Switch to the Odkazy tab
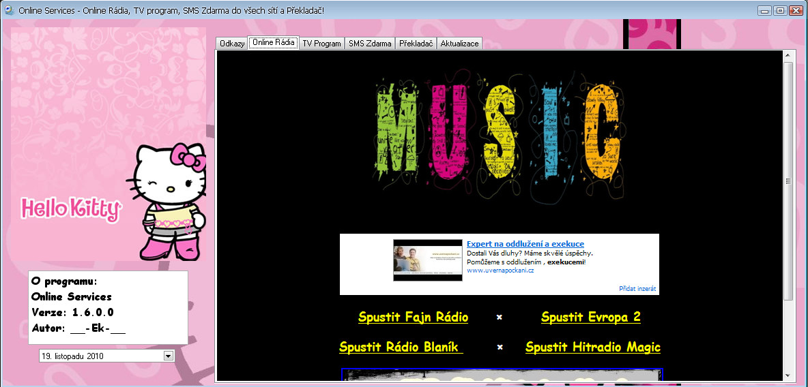 point(232,44)
